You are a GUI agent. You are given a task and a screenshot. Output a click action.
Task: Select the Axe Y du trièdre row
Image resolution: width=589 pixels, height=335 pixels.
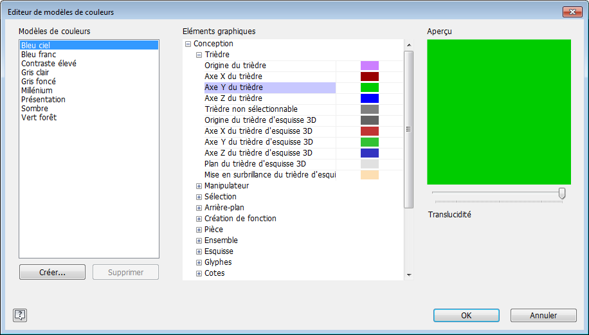coord(269,87)
